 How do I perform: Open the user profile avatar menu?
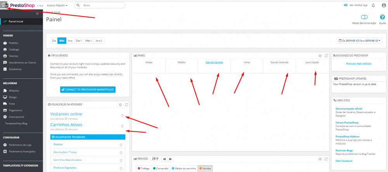(x=384, y=5)
